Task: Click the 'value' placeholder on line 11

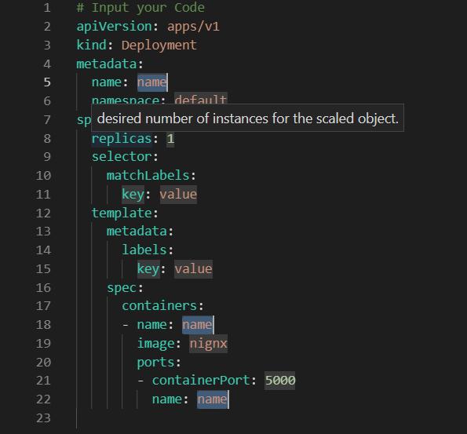Action: [178, 195]
